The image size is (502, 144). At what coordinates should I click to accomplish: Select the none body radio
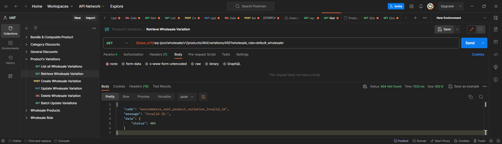tap(107, 64)
